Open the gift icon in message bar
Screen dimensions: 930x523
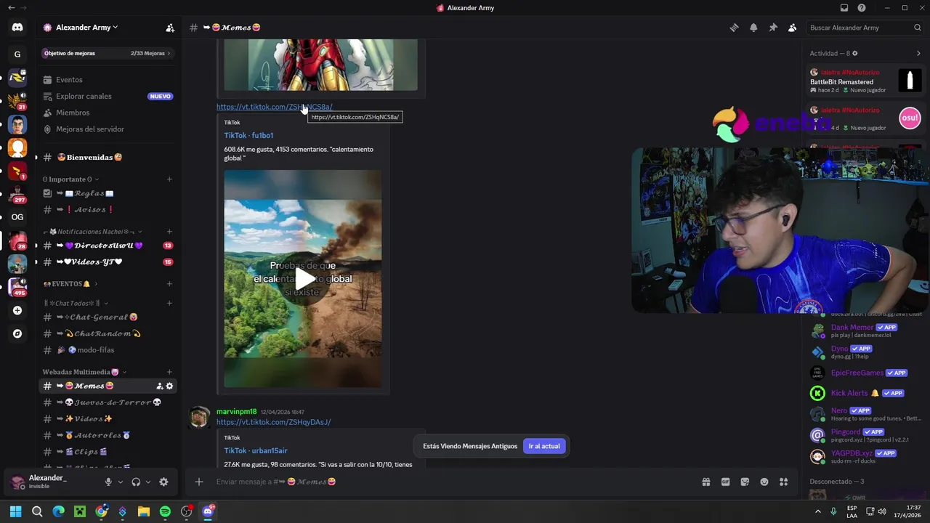click(705, 482)
